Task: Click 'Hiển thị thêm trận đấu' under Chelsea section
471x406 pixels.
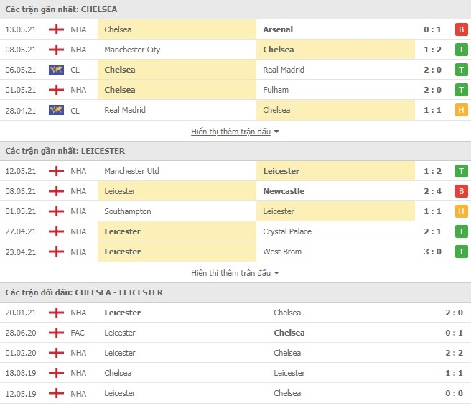Action: (x=230, y=132)
